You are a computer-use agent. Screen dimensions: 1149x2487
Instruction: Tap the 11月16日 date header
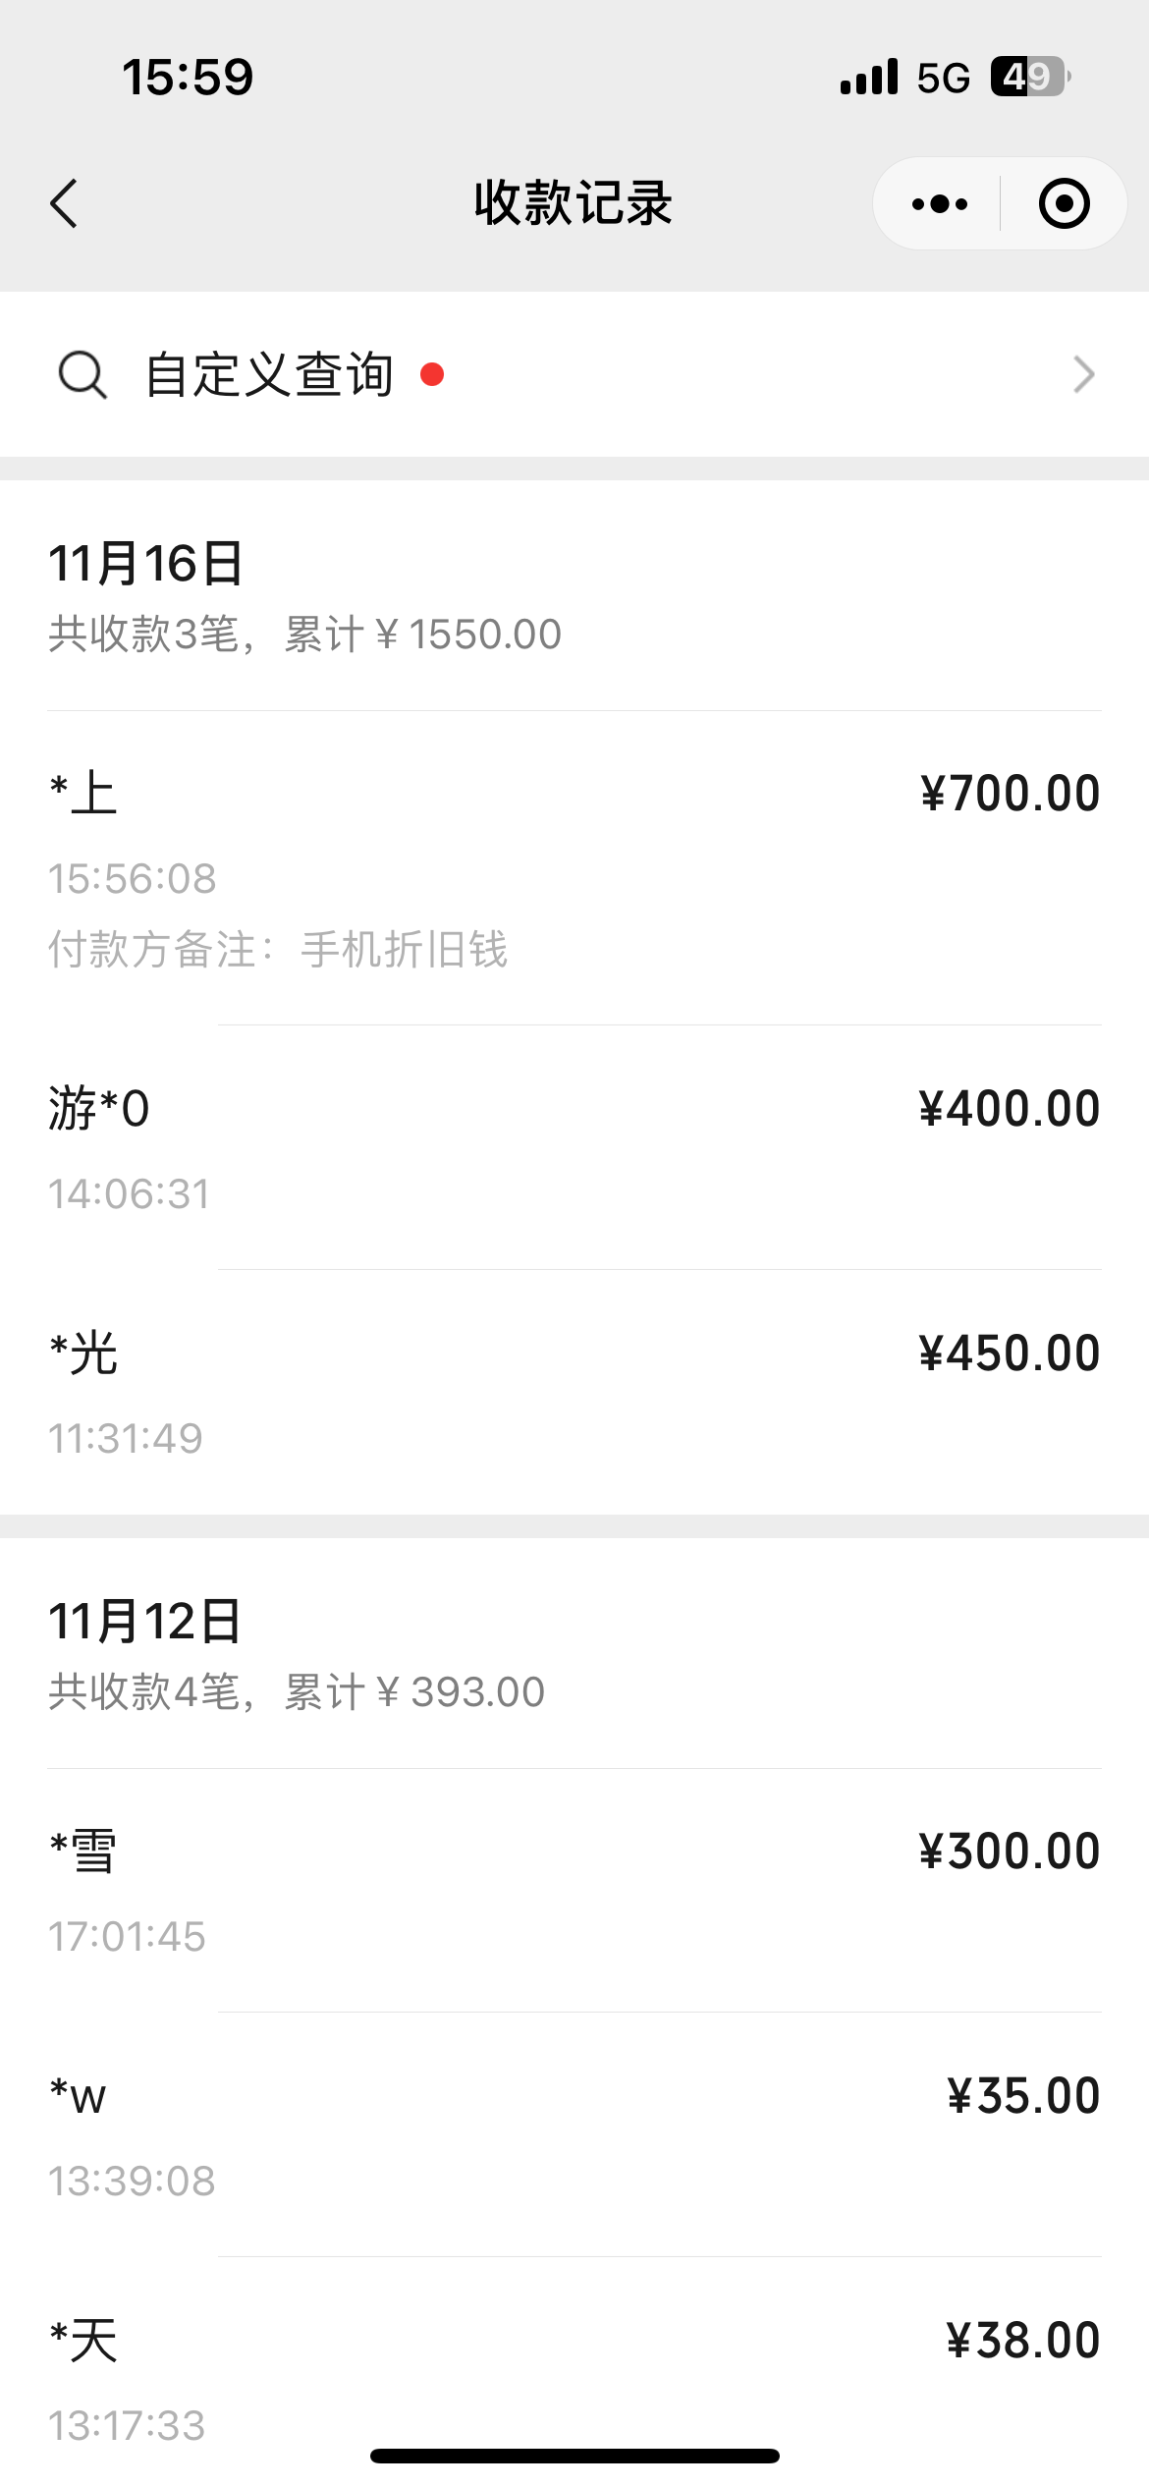tap(146, 564)
